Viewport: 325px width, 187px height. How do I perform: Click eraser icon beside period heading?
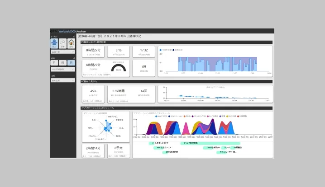coord(74,58)
